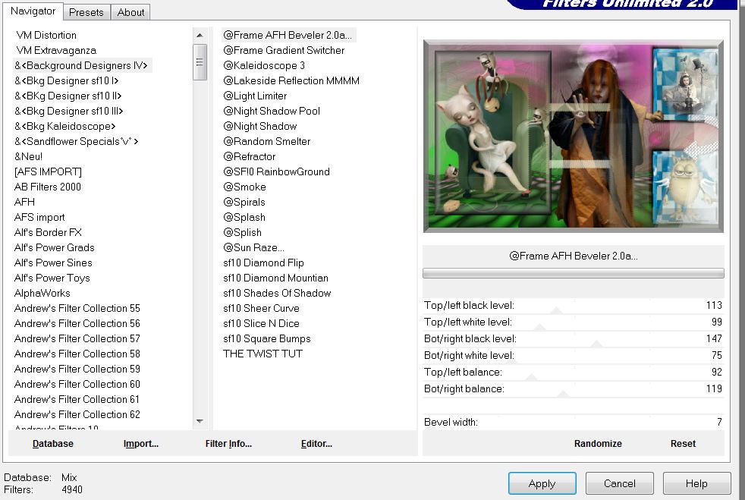Viewport: 745px width, 500px height.
Task: Choose @Sun Raze... filter
Action: click(x=253, y=247)
